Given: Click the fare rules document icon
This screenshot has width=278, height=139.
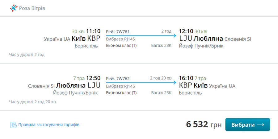Looking at the screenshot, I should click(14, 125).
